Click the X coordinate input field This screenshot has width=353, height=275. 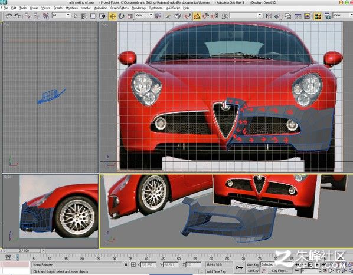tap(148, 265)
